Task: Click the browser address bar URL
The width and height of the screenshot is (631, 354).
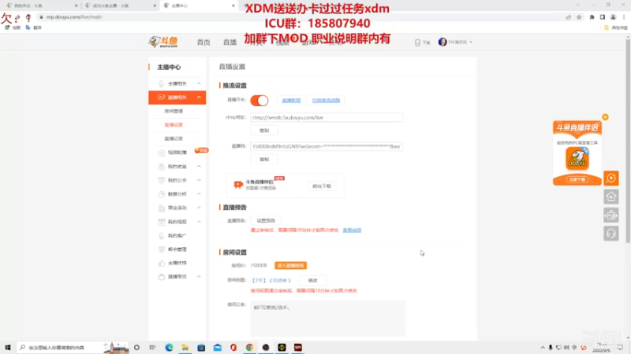Action: coord(74,17)
